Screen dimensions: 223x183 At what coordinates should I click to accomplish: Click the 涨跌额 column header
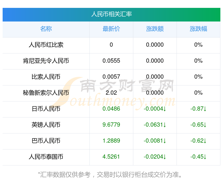click(155, 29)
